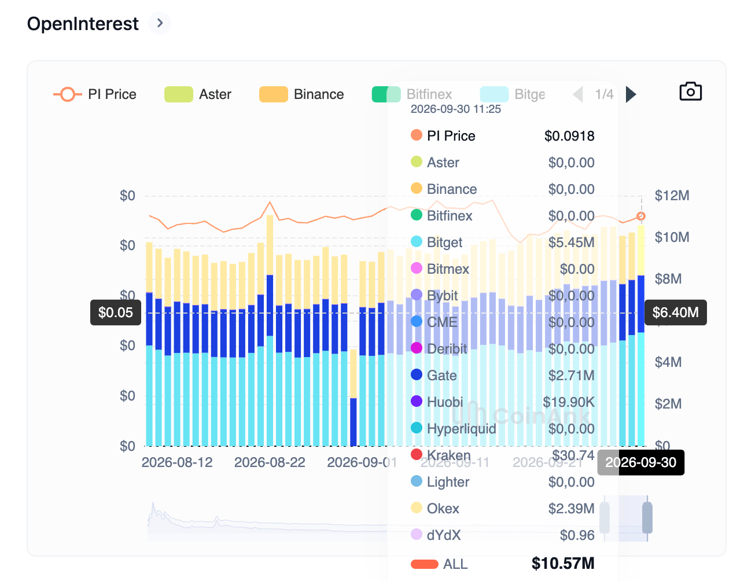Save chart image with camera icon
This screenshot has width=744, height=581.
point(690,91)
